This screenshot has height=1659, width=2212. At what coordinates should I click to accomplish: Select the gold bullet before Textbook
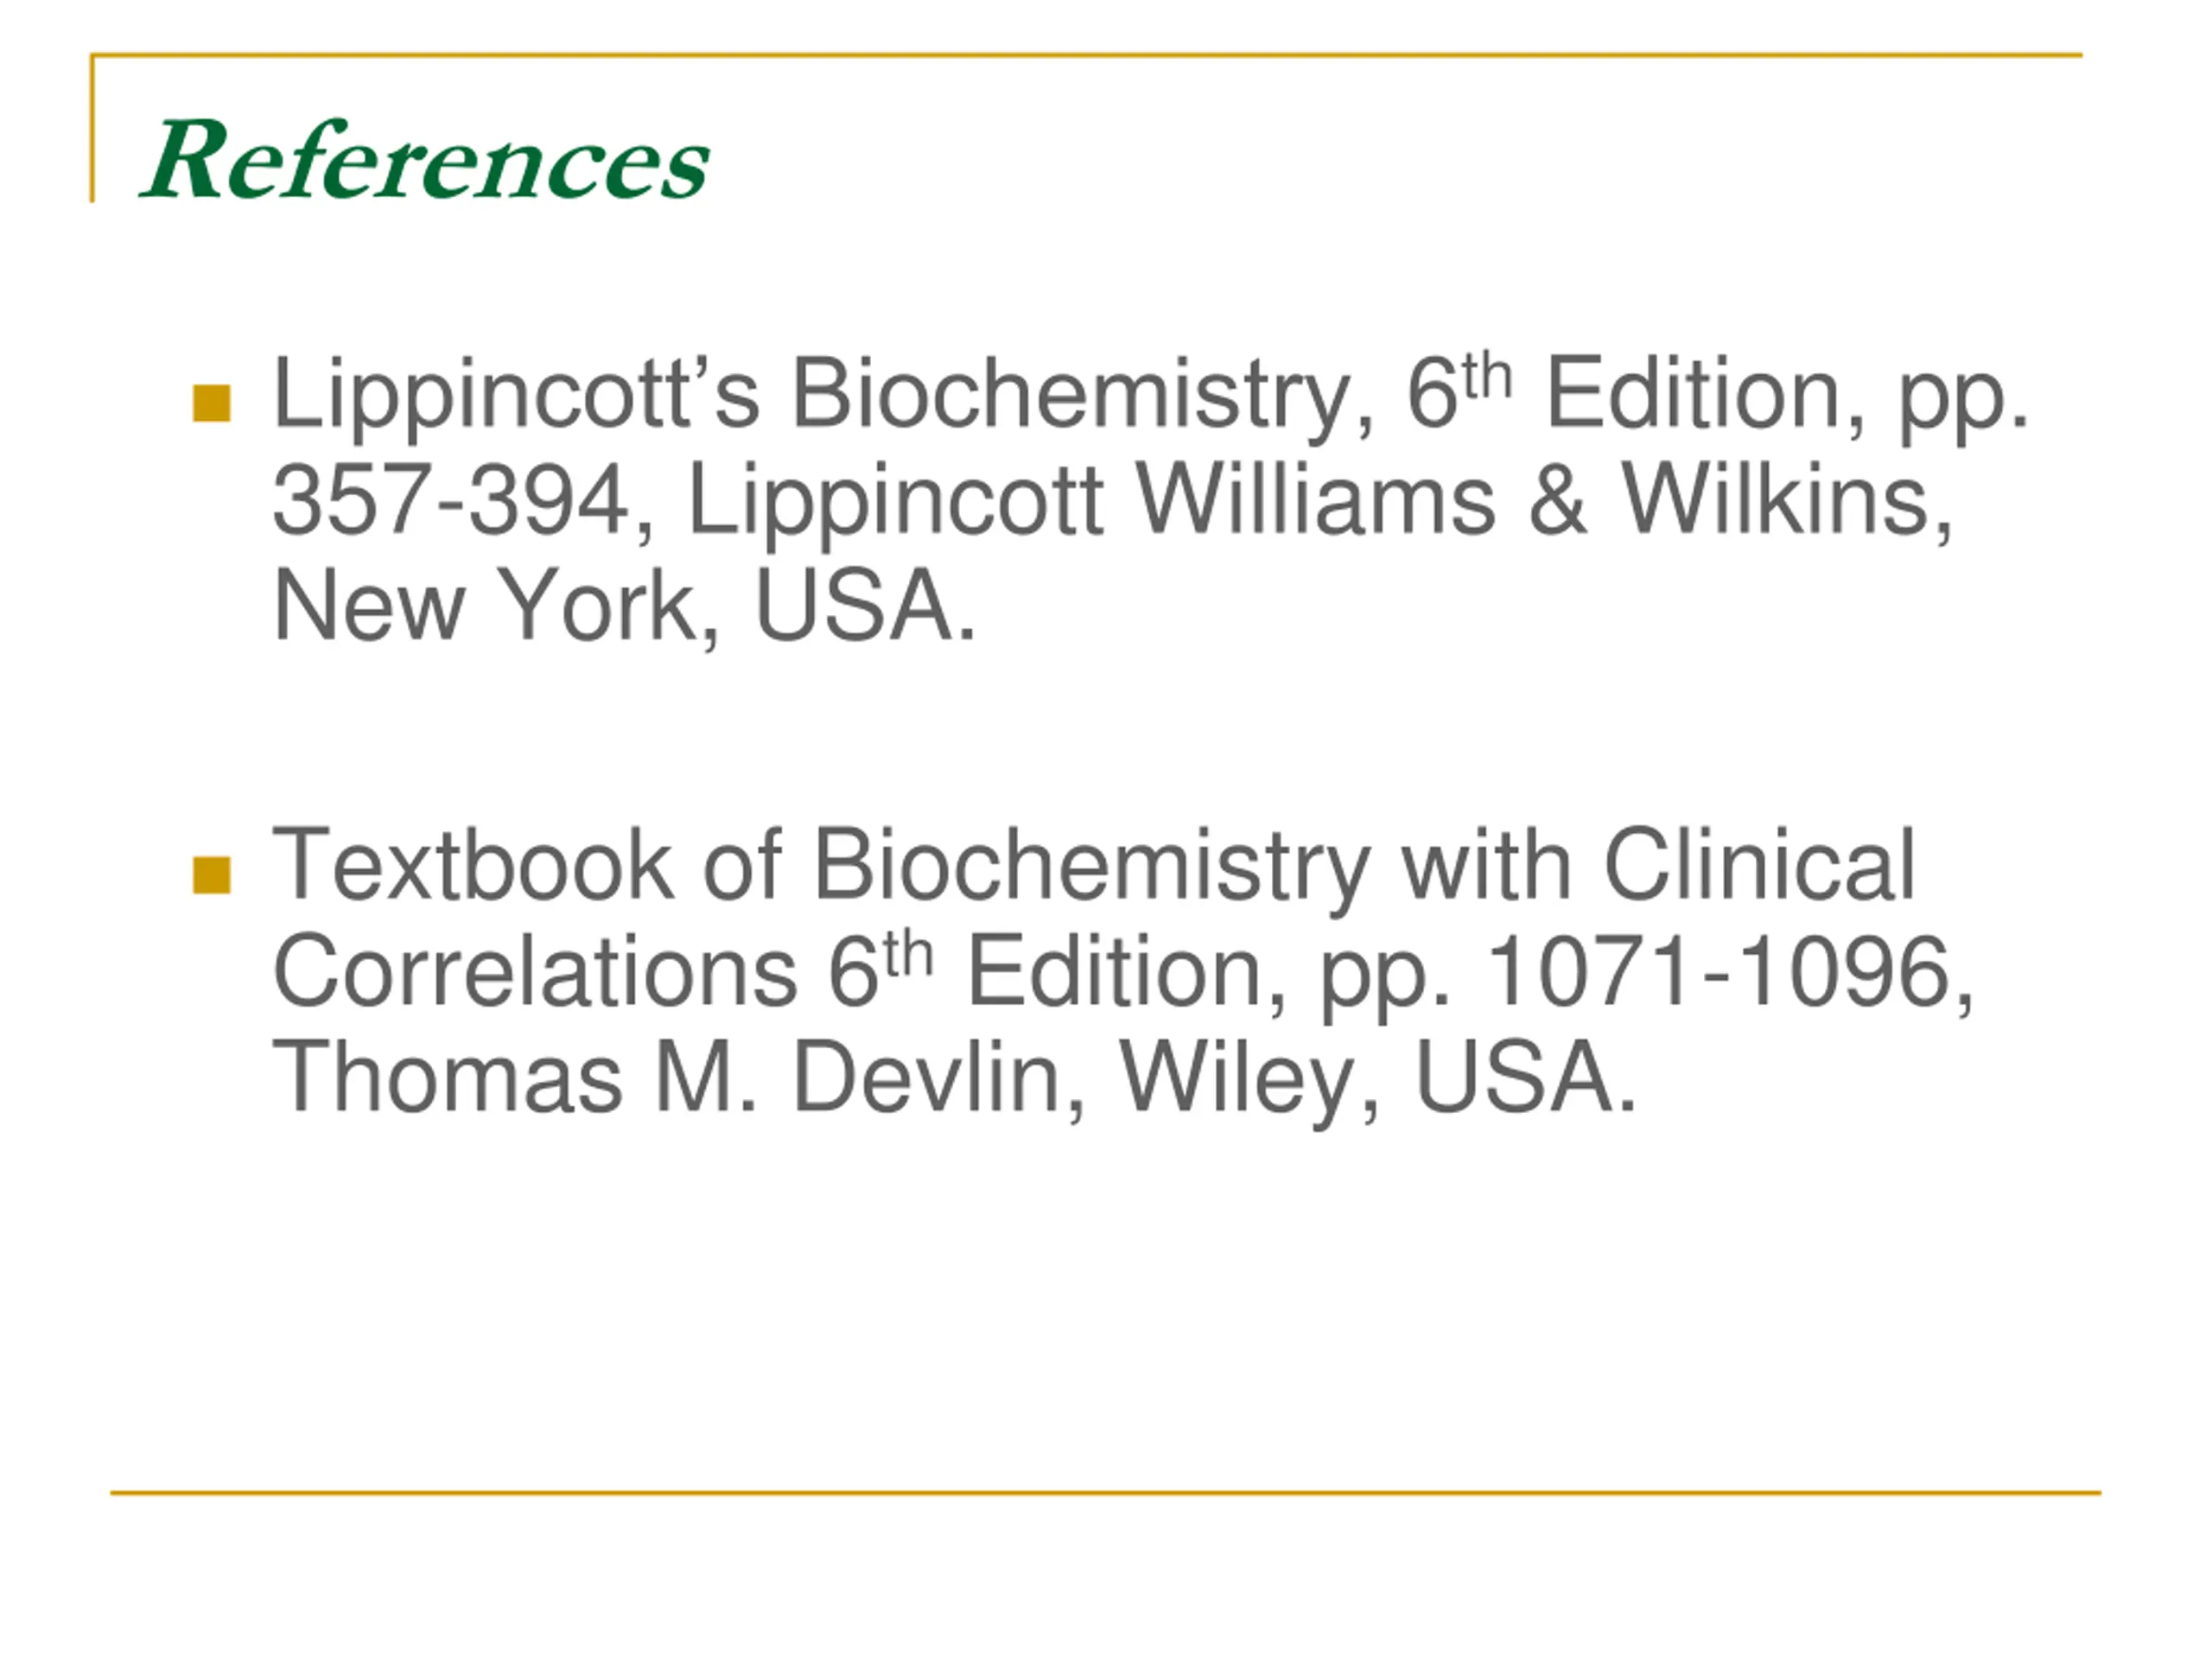[x=211, y=874]
